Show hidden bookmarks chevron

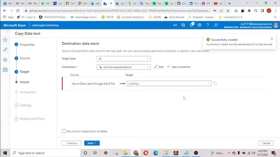tap(275, 17)
